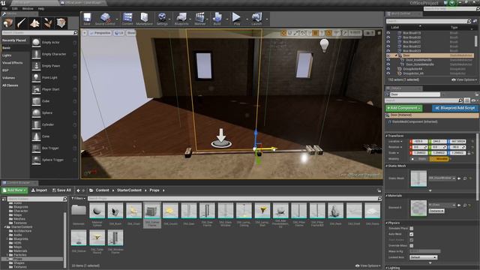
Task: Open World Outliner View Options dropdown
Action: click(x=464, y=79)
